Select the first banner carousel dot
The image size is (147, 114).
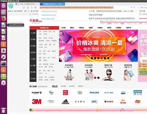(x=92, y=58)
